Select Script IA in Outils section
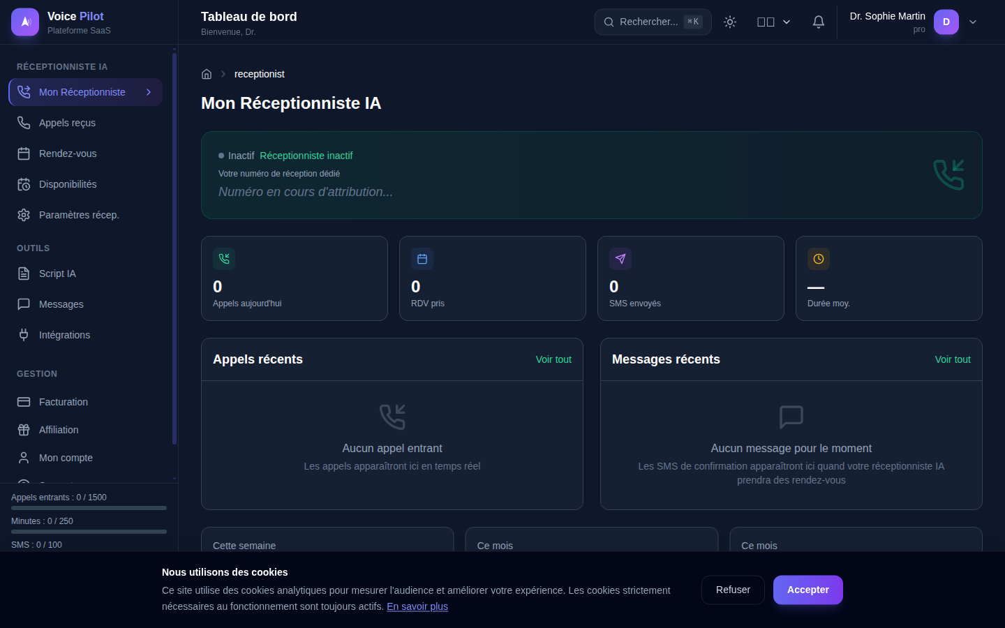 point(85,274)
